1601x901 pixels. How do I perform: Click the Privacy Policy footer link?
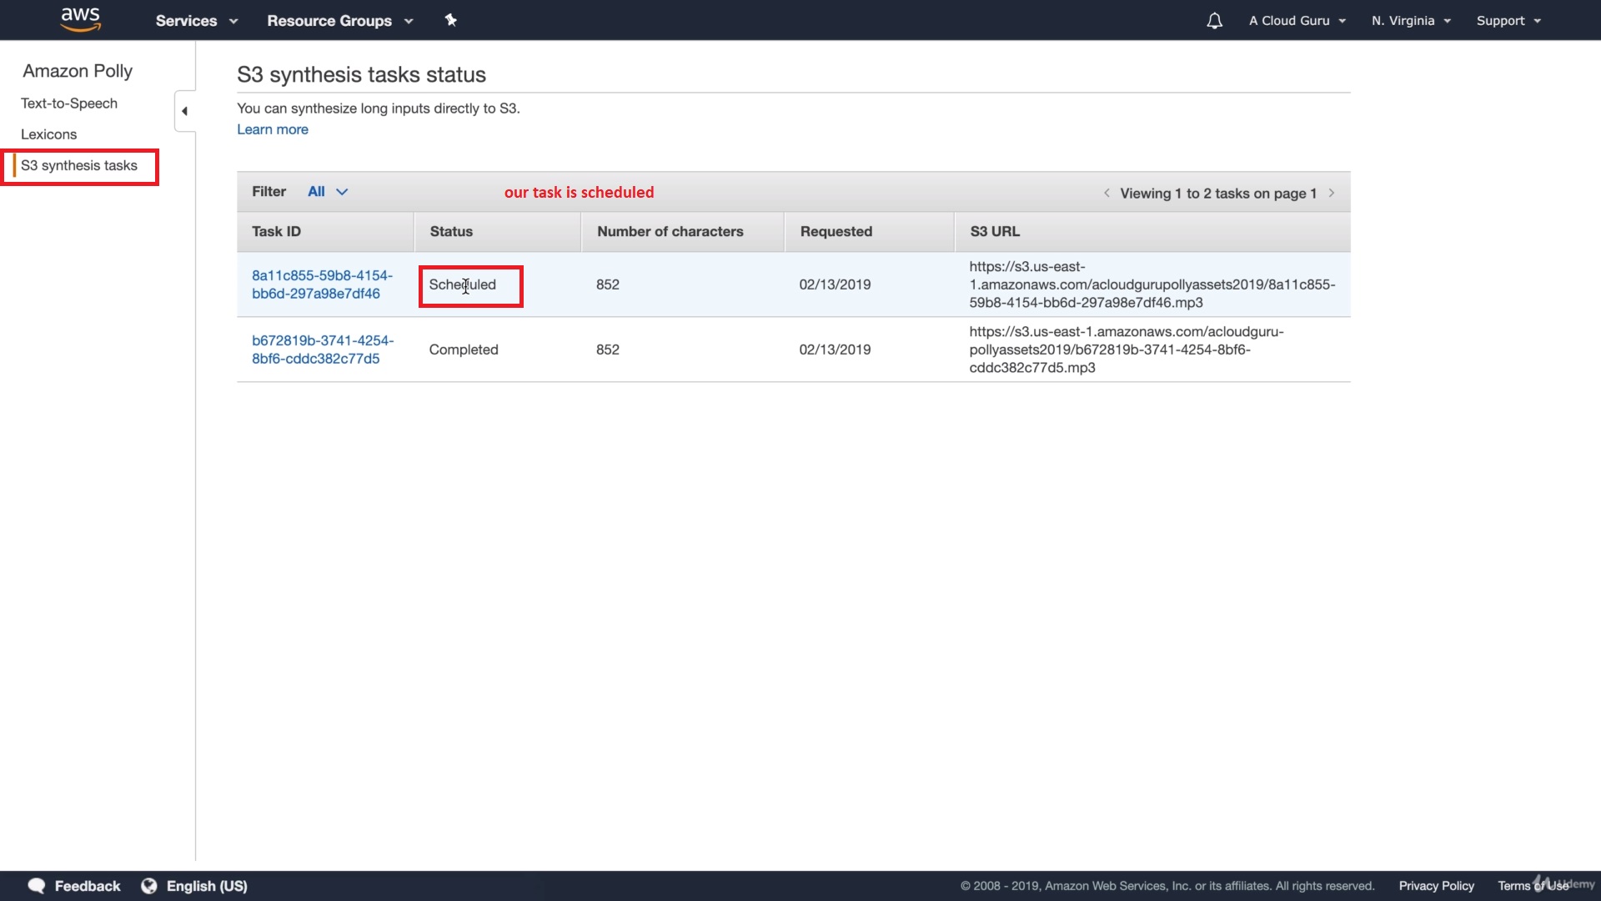1436,886
